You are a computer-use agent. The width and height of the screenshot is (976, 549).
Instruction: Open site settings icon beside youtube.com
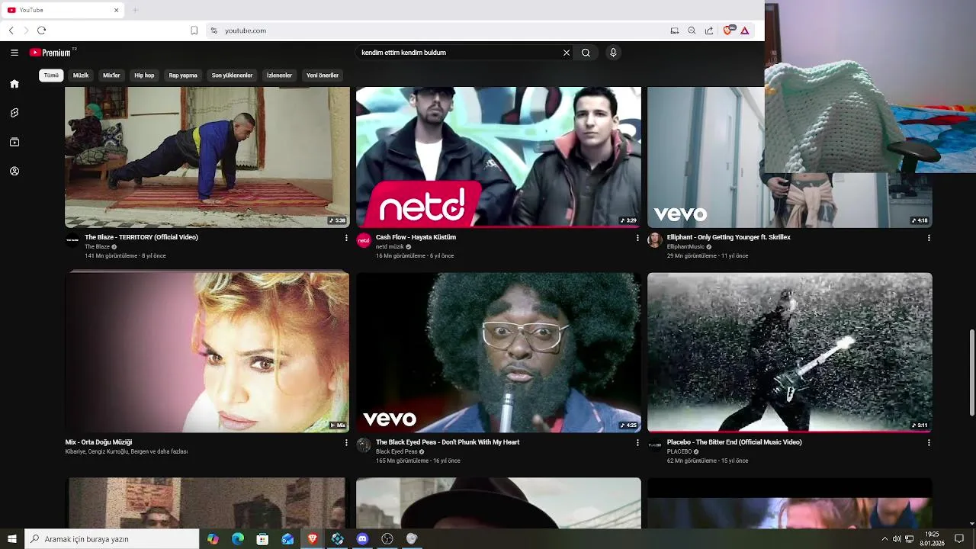tap(214, 30)
